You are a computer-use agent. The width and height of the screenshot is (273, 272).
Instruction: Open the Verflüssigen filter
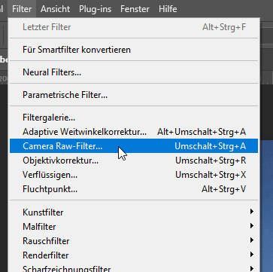[x=134, y=175]
